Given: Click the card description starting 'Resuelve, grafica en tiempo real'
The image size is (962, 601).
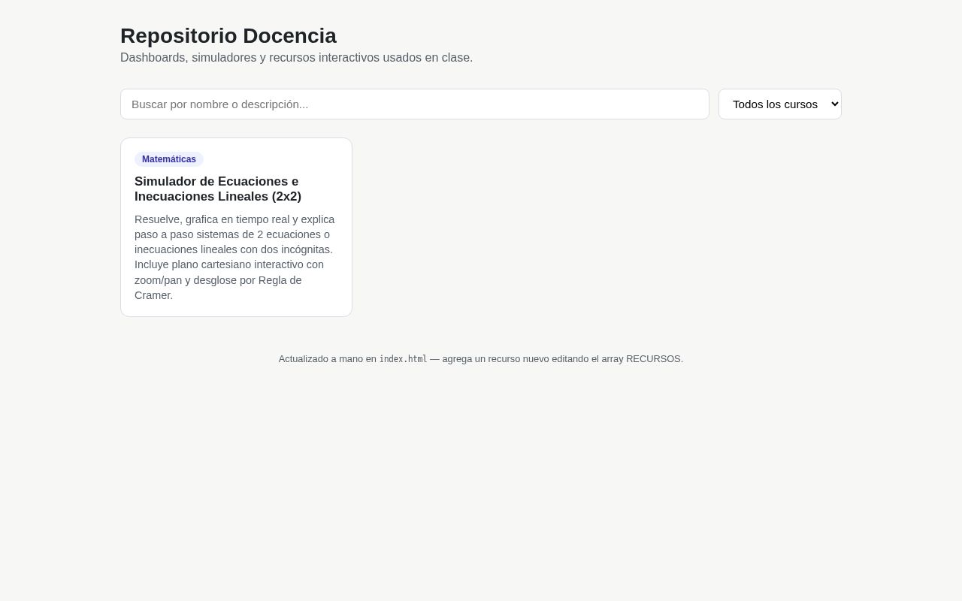Looking at the screenshot, I should [235, 257].
